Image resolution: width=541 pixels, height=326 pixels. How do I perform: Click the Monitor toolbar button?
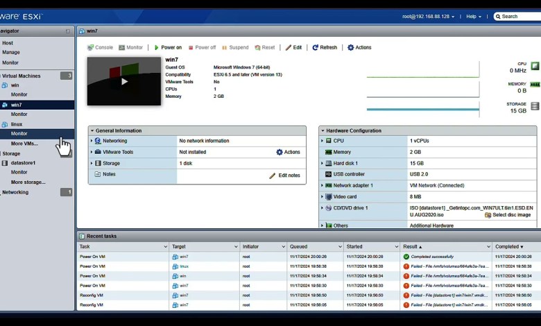point(130,47)
